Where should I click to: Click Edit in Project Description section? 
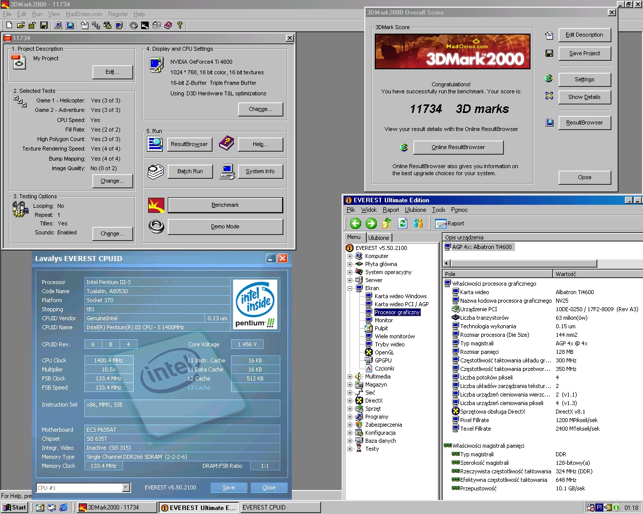pos(113,72)
